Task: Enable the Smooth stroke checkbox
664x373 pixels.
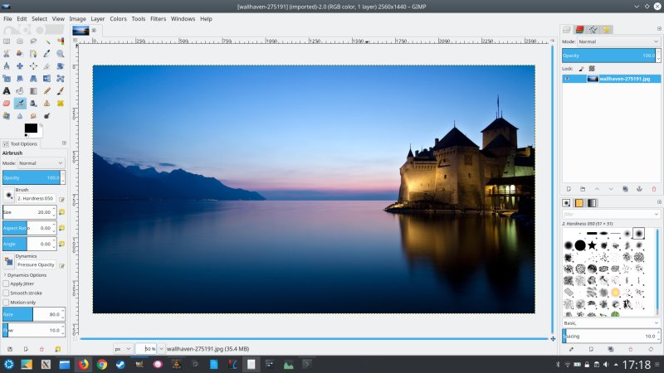Action: pos(6,293)
